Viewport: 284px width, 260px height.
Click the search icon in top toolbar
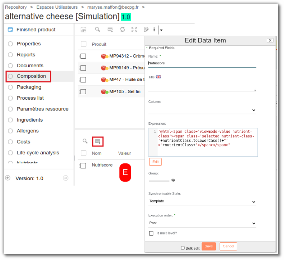(98, 29)
